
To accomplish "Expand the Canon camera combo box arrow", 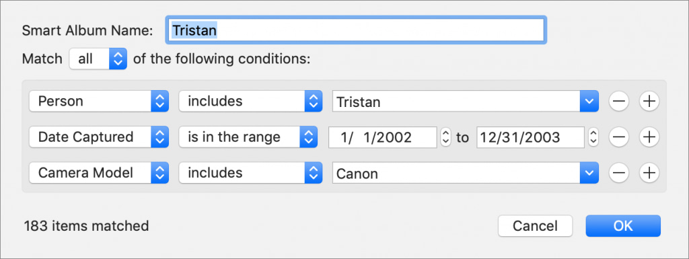I will point(589,174).
